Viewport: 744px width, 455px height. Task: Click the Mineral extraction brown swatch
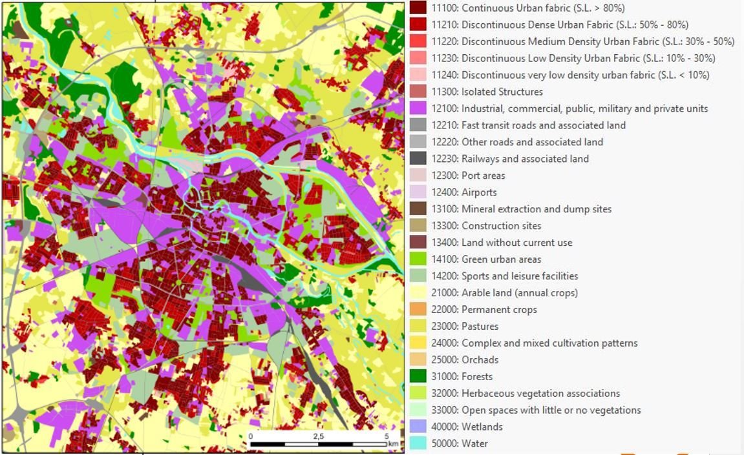tap(418, 209)
